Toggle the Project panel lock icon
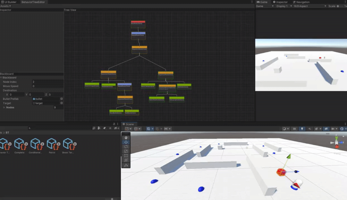347x200 pixels. point(114,124)
